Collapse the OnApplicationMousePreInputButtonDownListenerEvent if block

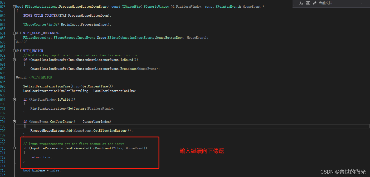pos(14,60)
